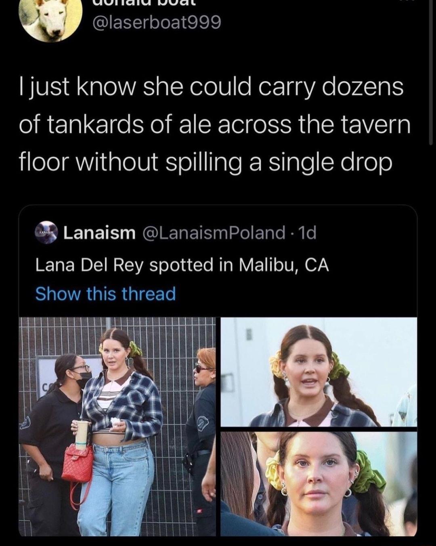This screenshot has height=546, width=436.
Task: Open the top-right close-up photo
Action: click(319, 371)
